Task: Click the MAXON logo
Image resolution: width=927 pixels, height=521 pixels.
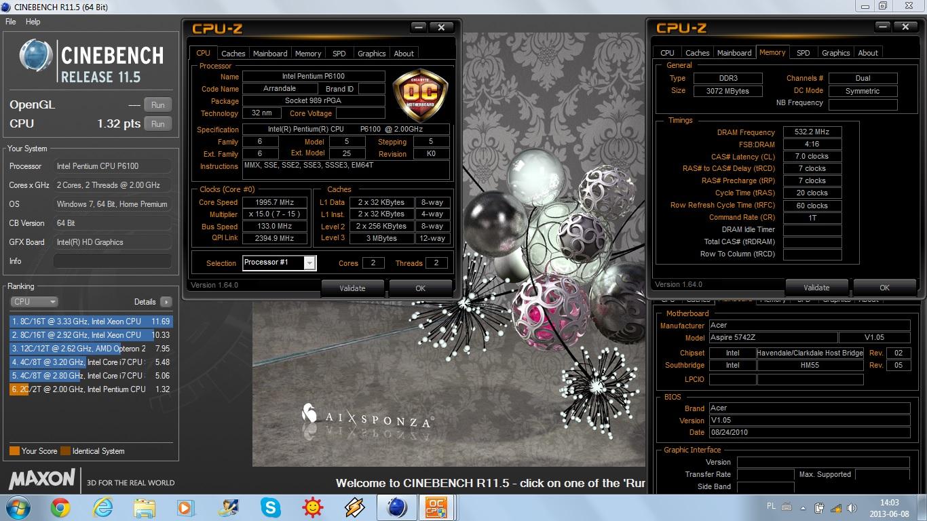Action: coord(42,480)
